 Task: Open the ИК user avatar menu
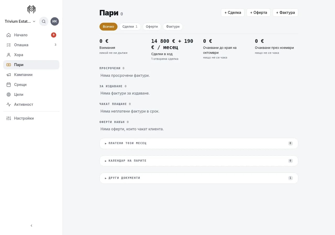[x=55, y=21]
